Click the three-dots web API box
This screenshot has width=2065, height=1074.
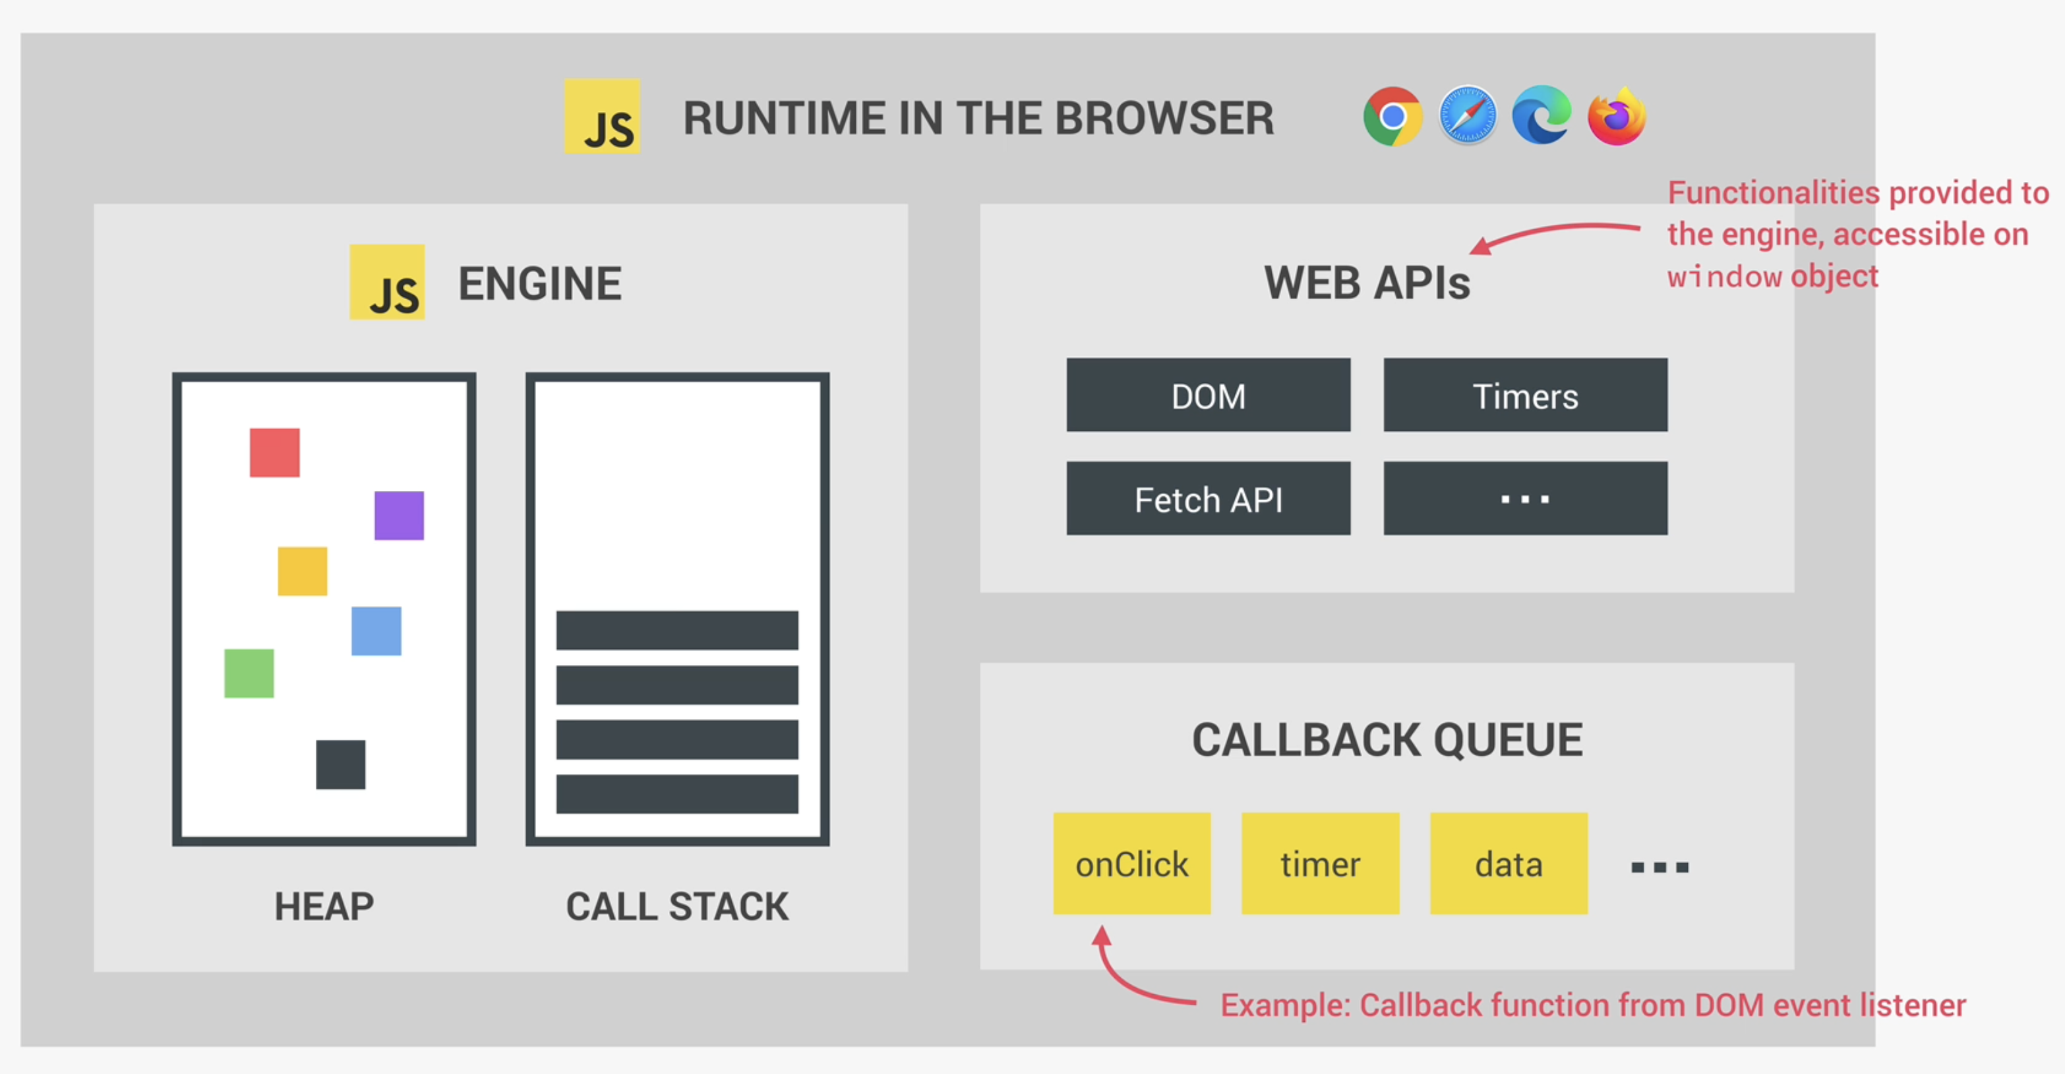pyautogui.click(x=1525, y=499)
